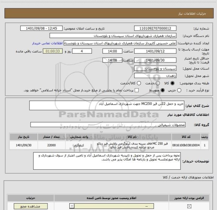Click the مشاهده مجوز button
The image size is (217, 210).
coord(31,206)
